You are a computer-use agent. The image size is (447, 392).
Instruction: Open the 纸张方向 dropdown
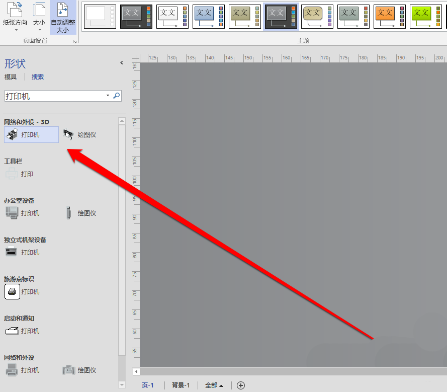15,17
